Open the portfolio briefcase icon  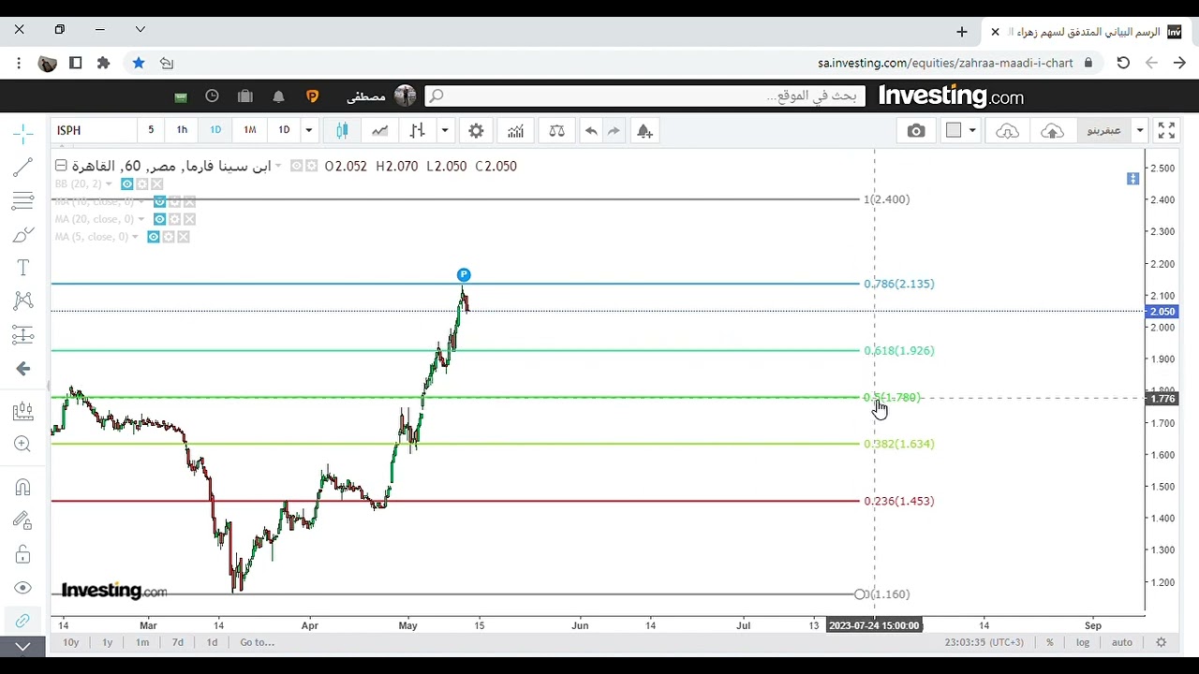click(245, 96)
